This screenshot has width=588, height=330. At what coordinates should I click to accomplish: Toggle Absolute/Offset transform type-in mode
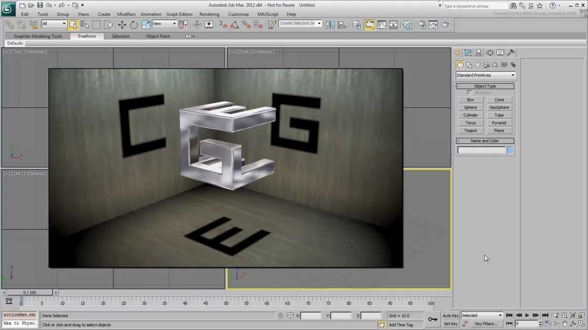click(x=290, y=315)
